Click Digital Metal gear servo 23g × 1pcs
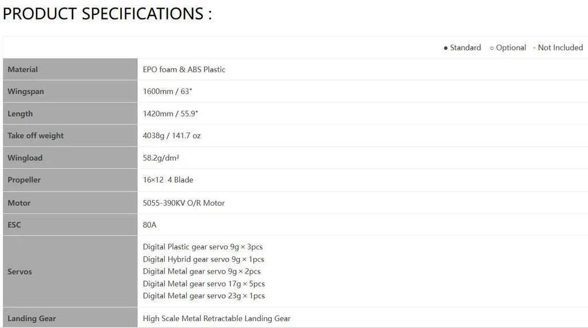Viewport: 588px width, 328px height. point(204,296)
